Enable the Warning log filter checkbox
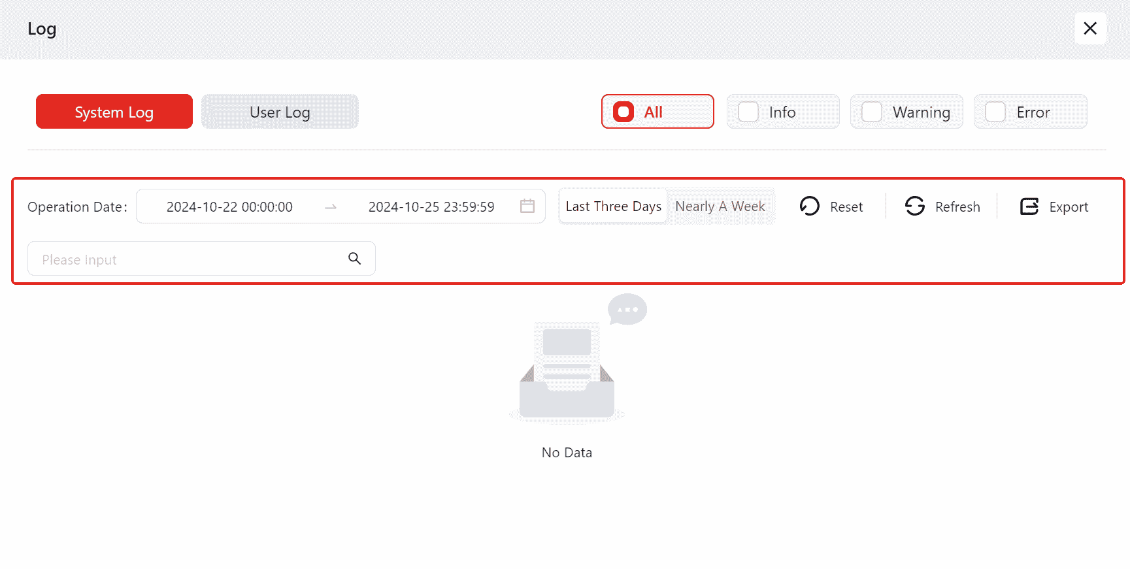This screenshot has height=569, width=1130. 872,112
